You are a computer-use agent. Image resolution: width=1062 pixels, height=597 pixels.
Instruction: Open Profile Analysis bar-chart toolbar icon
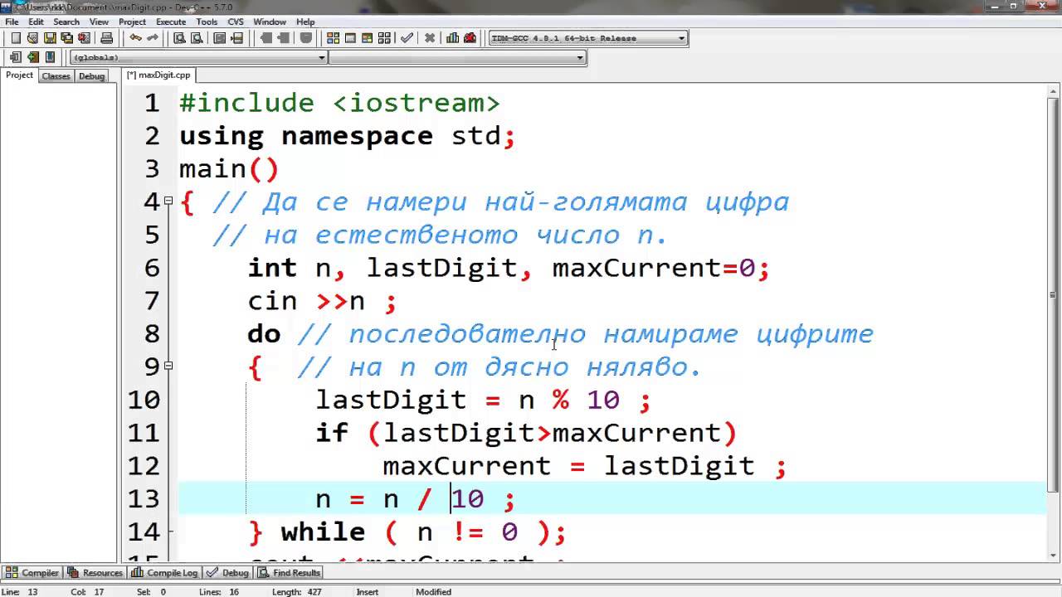(453, 38)
